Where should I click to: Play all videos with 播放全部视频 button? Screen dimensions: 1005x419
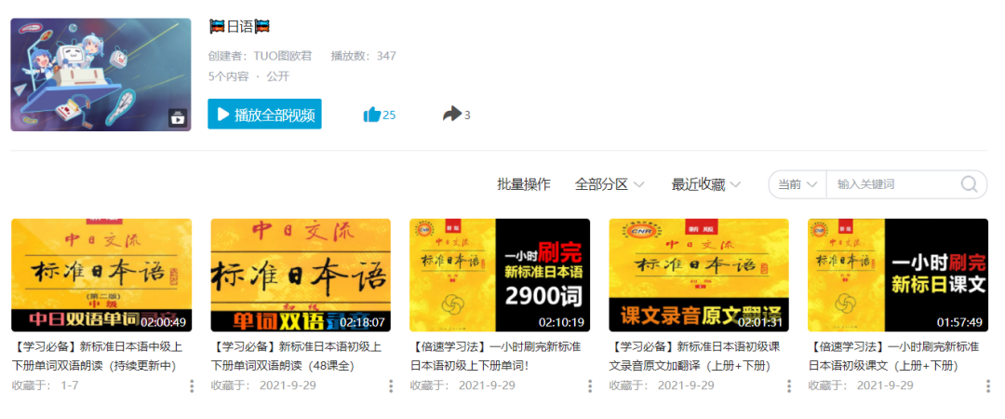tap(264, 115)
